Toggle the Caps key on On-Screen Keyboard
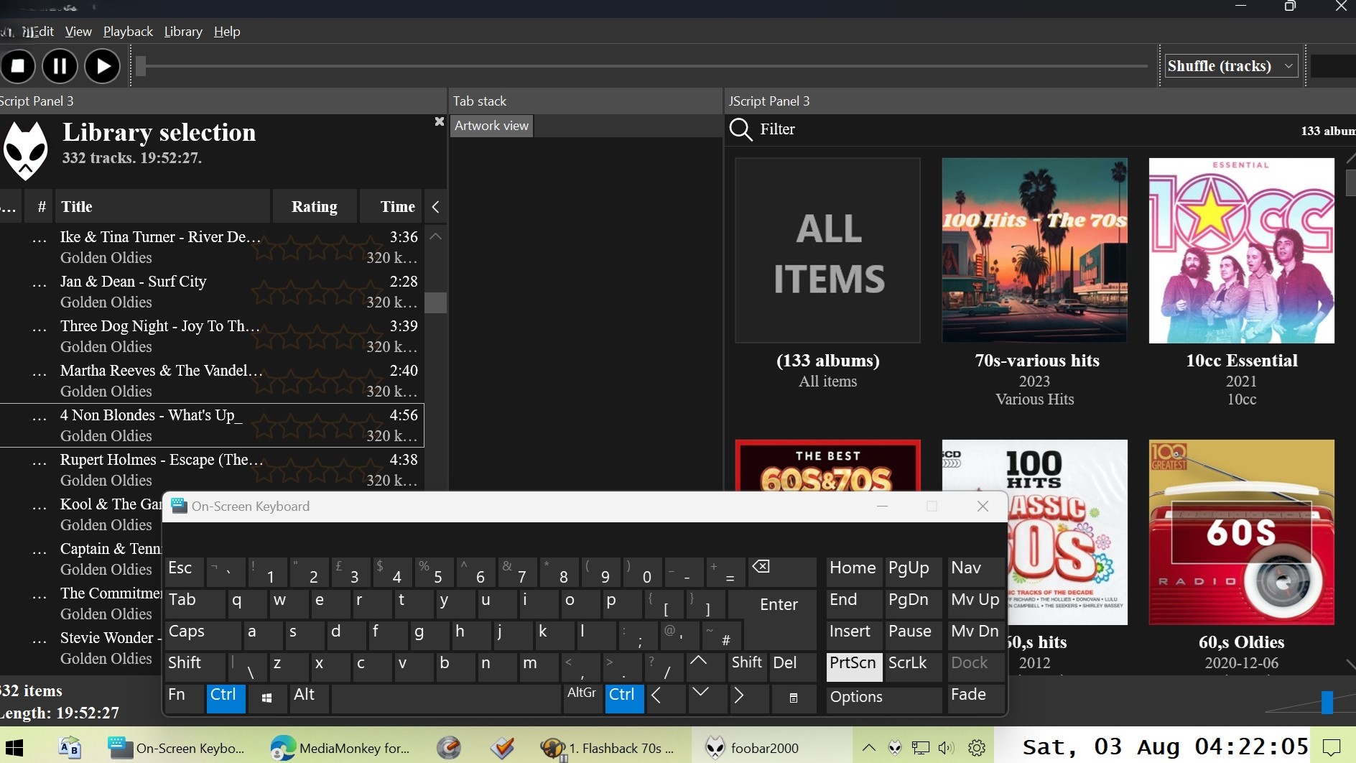 point(203,635)
